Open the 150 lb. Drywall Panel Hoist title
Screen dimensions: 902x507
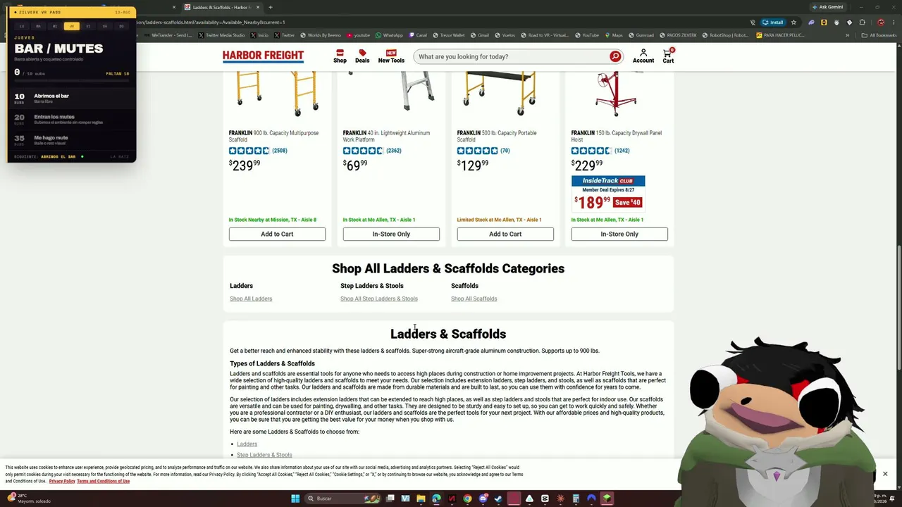617,136
